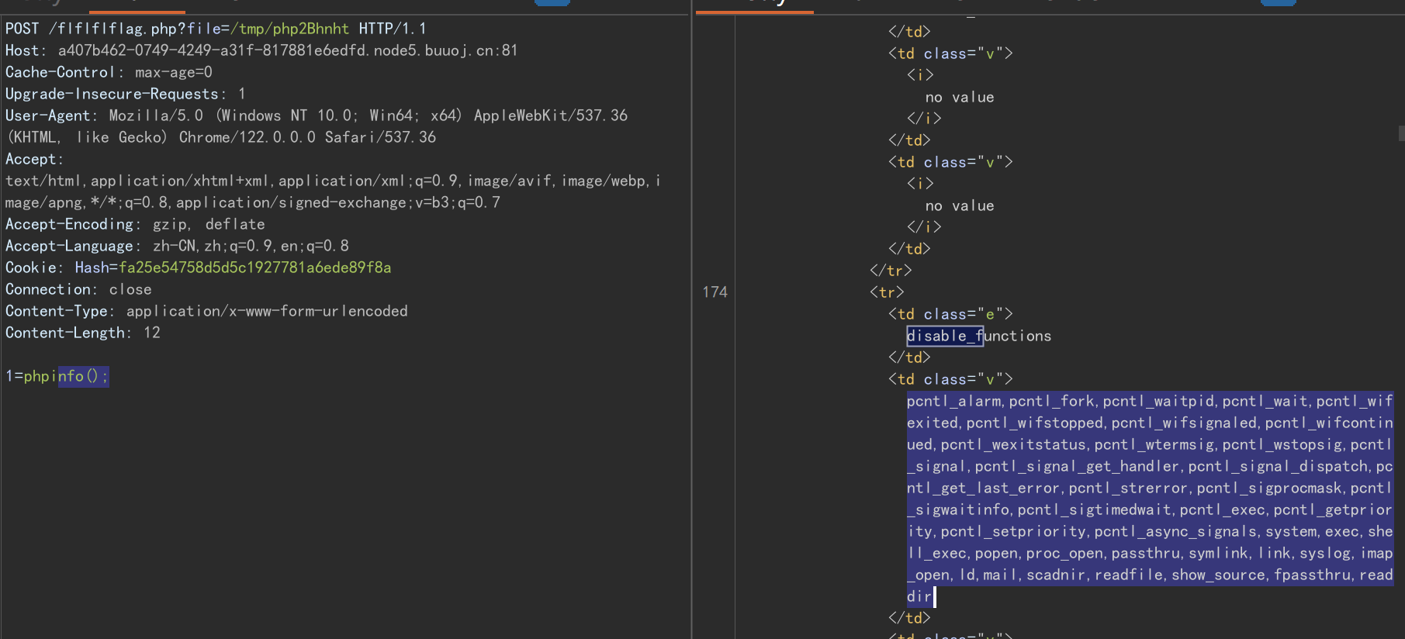Click the request body 1=phpinfo();
Image resolution: width=1405 pixels, height=639 pixels.
click(57, 376)
